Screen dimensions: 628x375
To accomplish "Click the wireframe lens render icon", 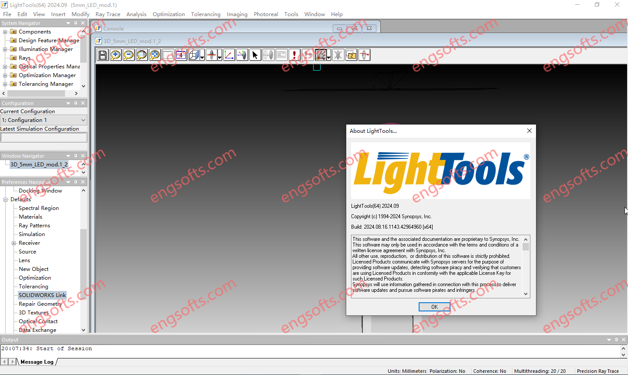I will (268, 55).
